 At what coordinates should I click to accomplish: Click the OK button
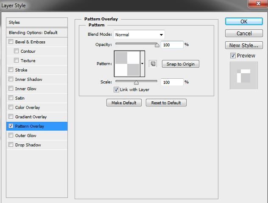(244, 21)
